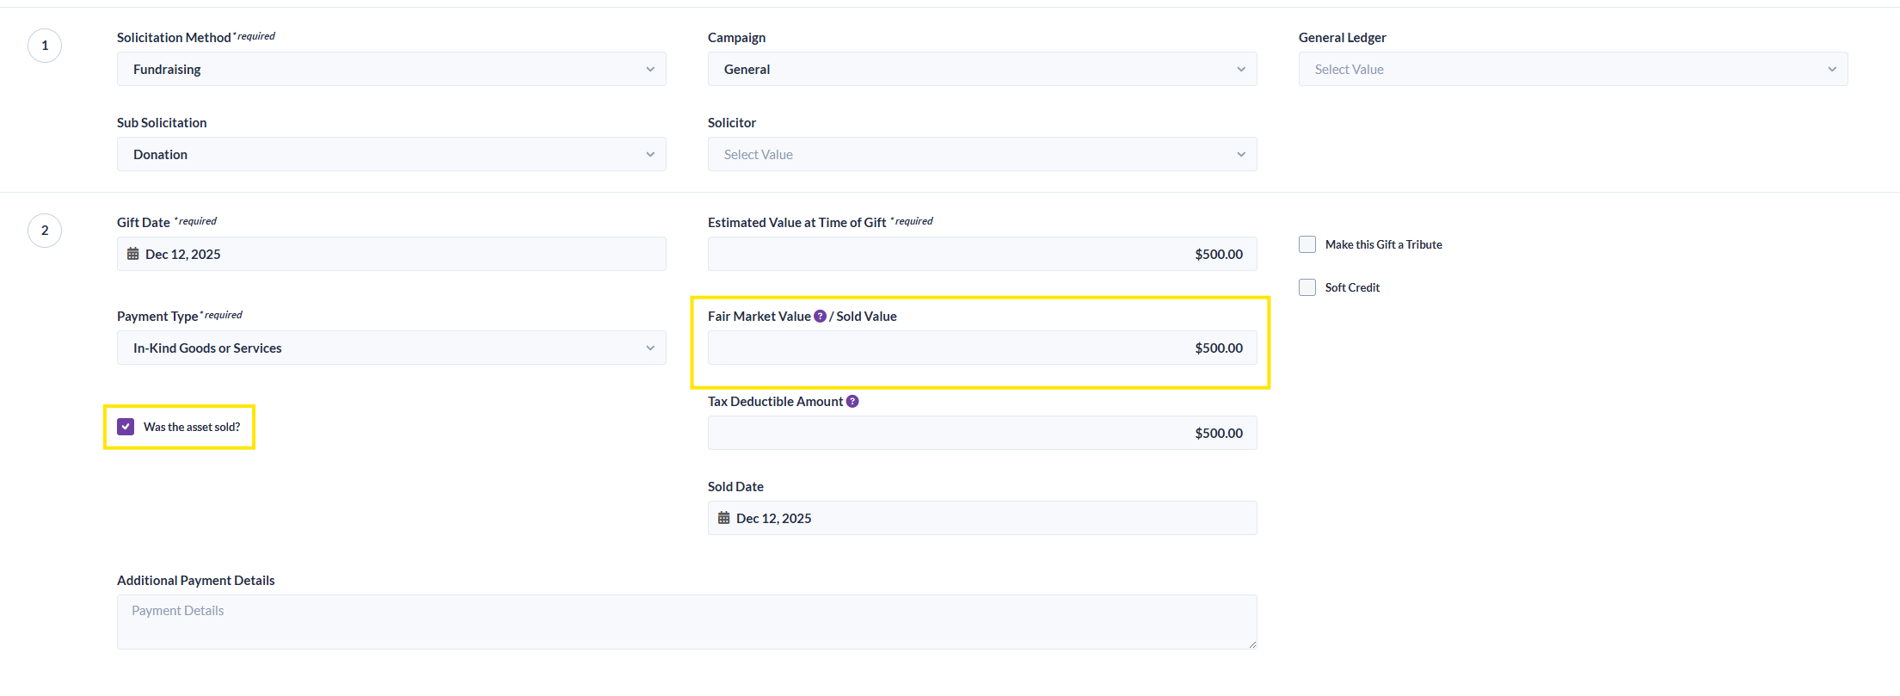Open Sub Solicitation dropdown
The height and width of the screenshot is (696, 1900).
391,155
